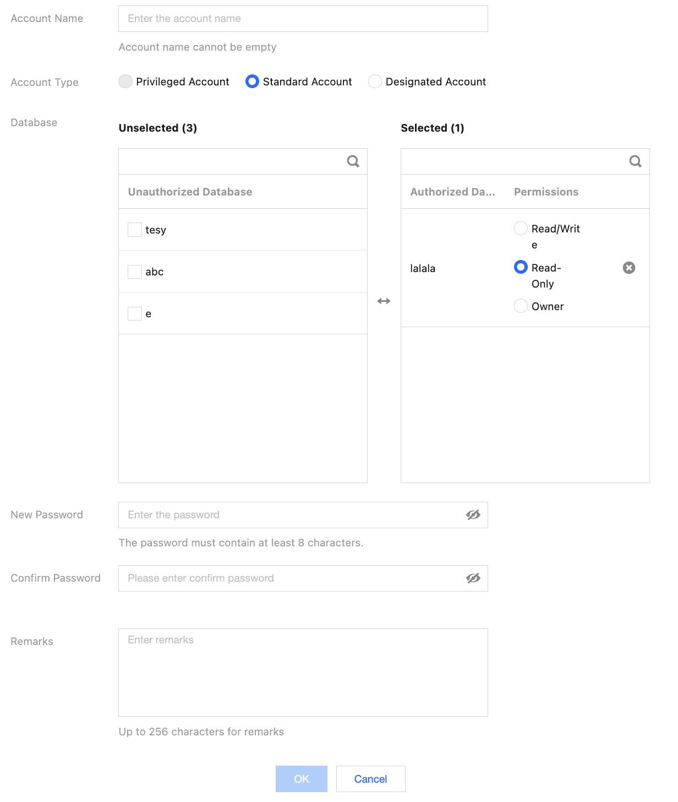Focus the Account Name input field
Screen dimensions: 678x802
(303, 19)
